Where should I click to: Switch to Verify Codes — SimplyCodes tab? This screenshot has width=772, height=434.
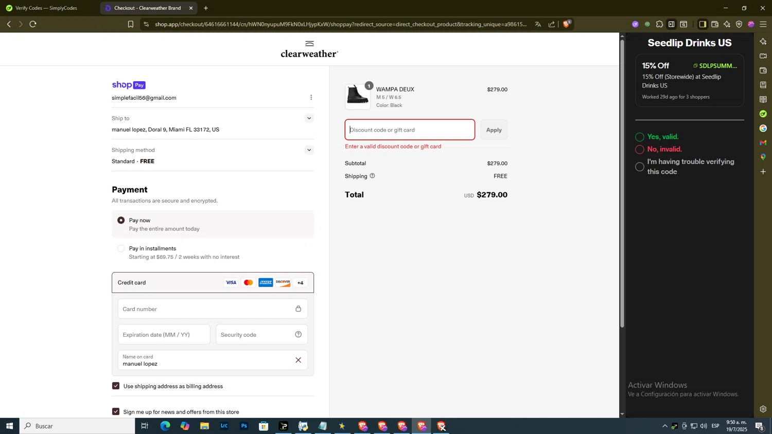[46, 8]
